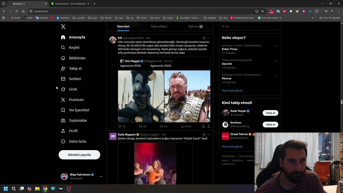Open options for Erden Timur trend
The image size is (343, 193).
click(277, 46)
